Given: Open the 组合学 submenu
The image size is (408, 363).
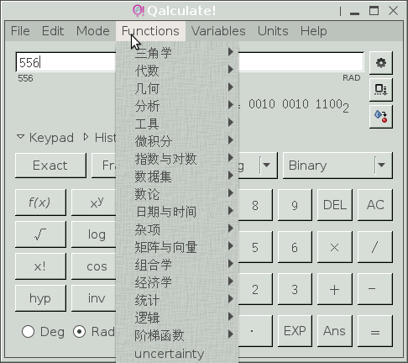Looking at the screenshot, I should point(177,265).
